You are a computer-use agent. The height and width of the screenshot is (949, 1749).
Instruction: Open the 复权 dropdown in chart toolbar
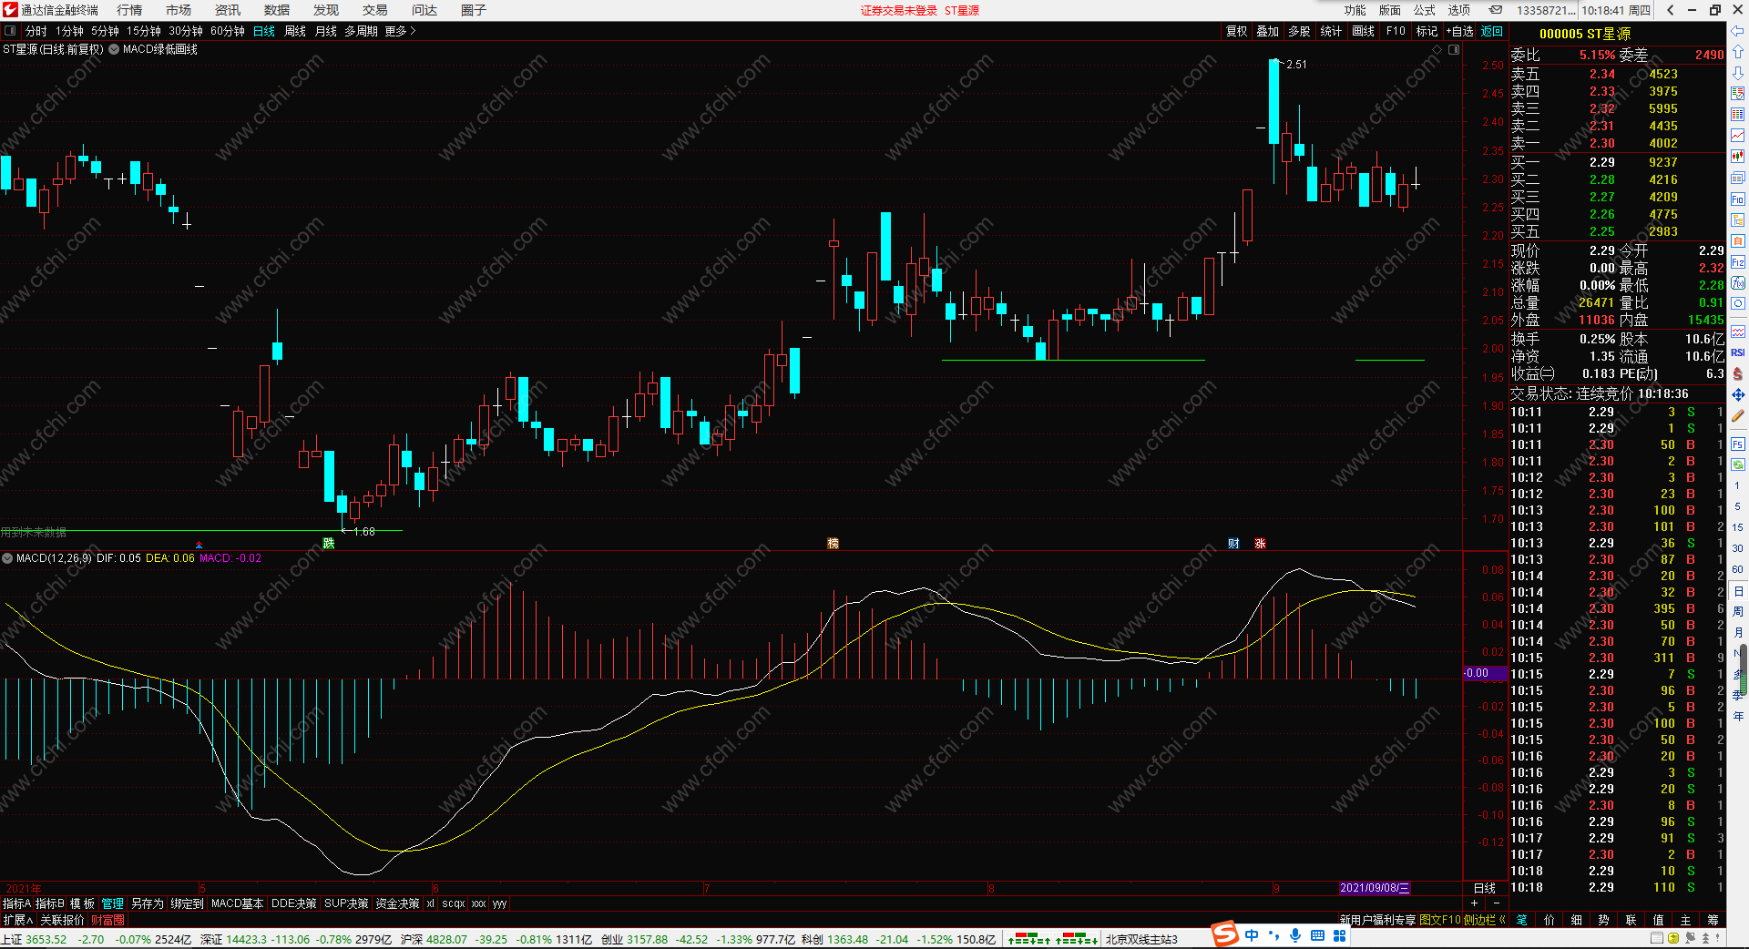click(1236, 31)
